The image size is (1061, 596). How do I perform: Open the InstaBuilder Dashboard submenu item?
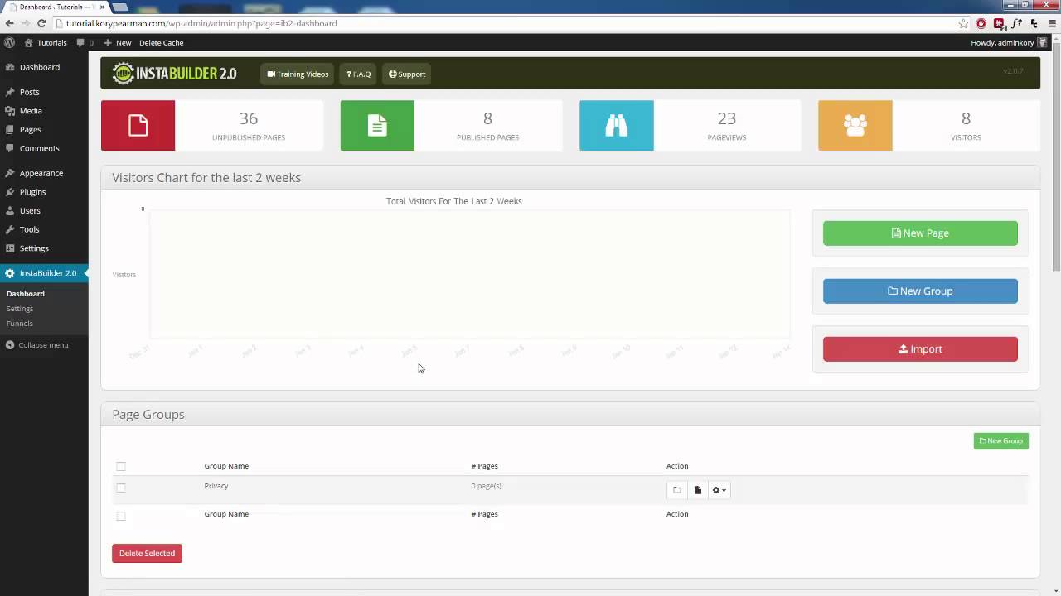pos(26,294)
